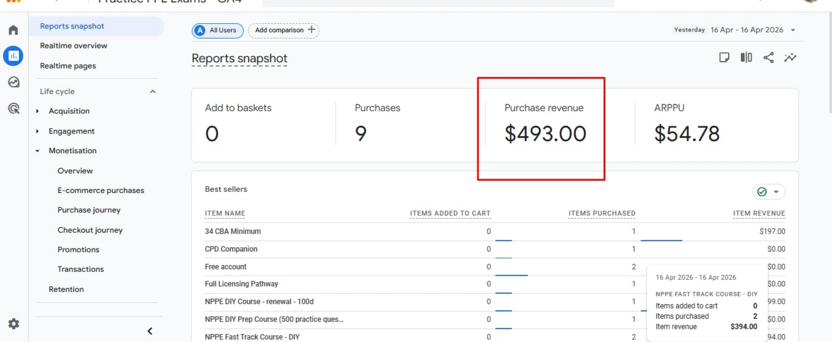Viewport: 832px width, 342px height.
Task: Open the Home icon in left rail
Action: click(x=13, y=30)
